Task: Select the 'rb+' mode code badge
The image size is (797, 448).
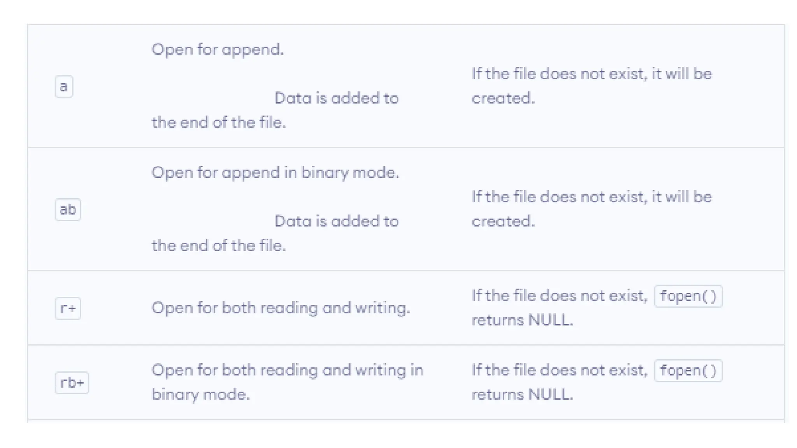Action: click(x=72, y=383)
